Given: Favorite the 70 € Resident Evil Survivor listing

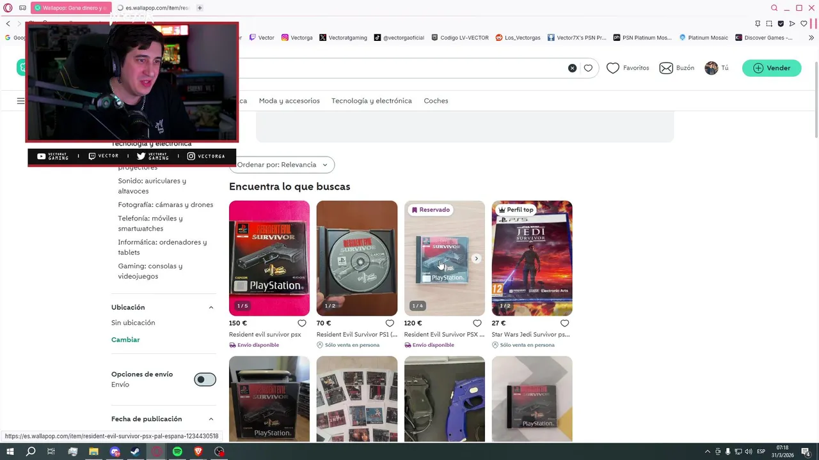Looking at the screenshot, I should pos(390,323).
